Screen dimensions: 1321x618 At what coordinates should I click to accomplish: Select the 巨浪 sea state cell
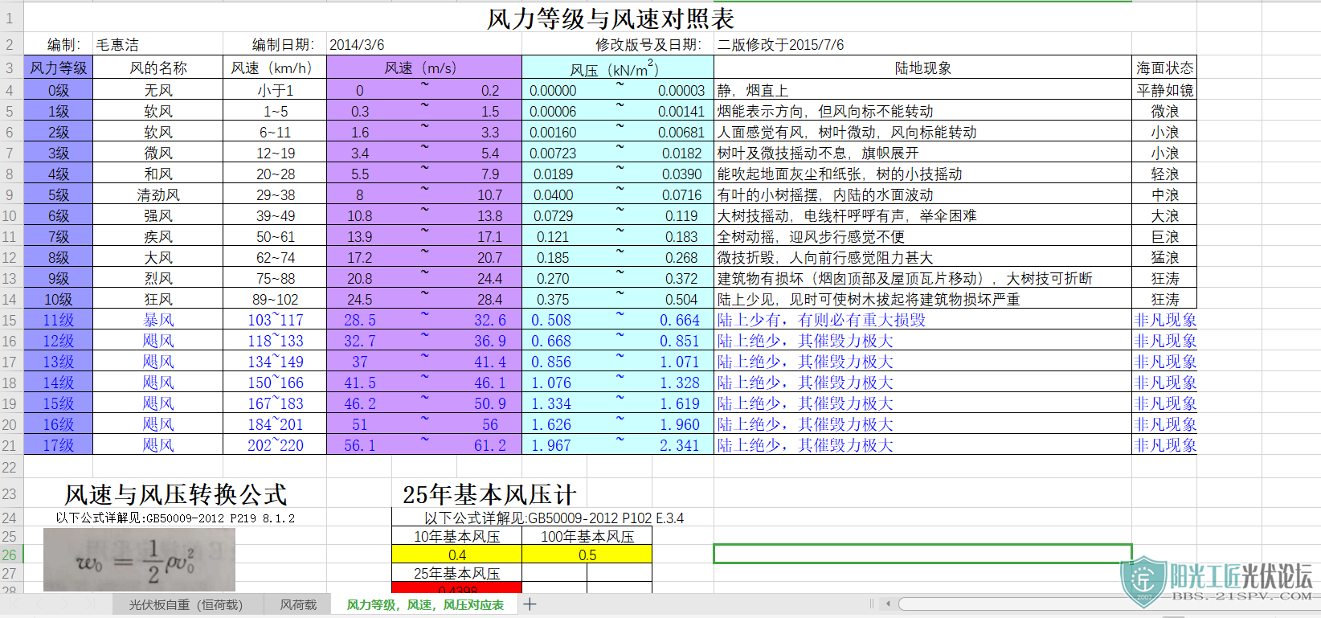[1164, 236]
